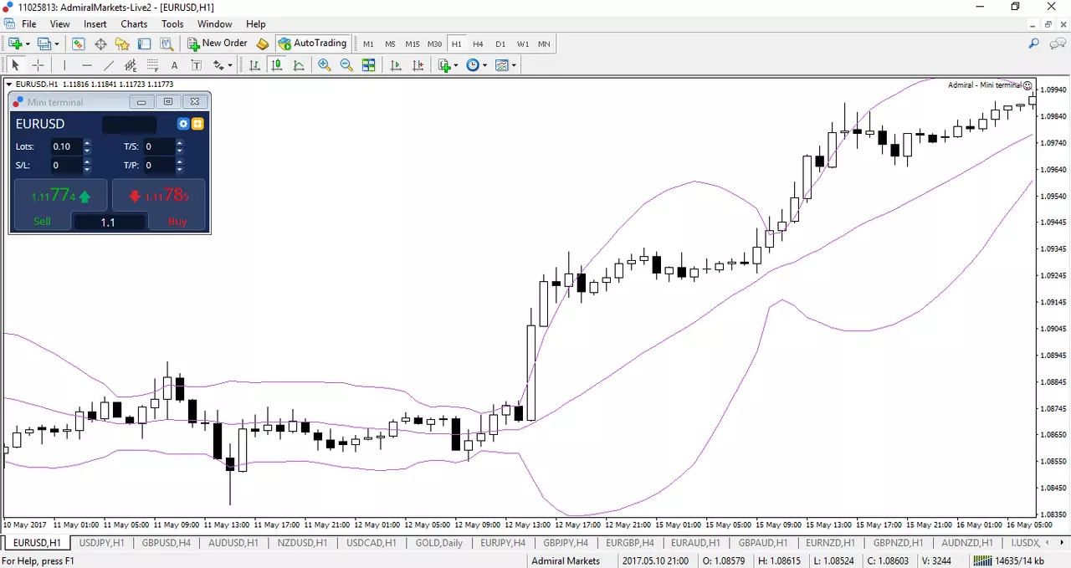The width and height of the screenshot is (1071, 568).
Task: Open the Tools menu
Action: (x=172, y=24)
